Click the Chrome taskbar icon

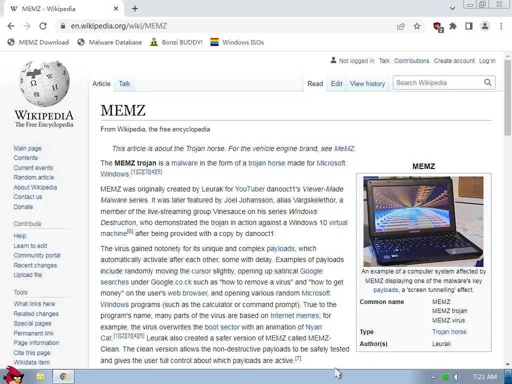click(x=63, y=377)
